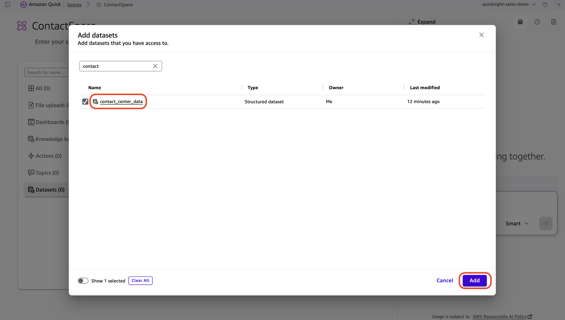
Task: Open the document notes icon
Action: [554, 22]
